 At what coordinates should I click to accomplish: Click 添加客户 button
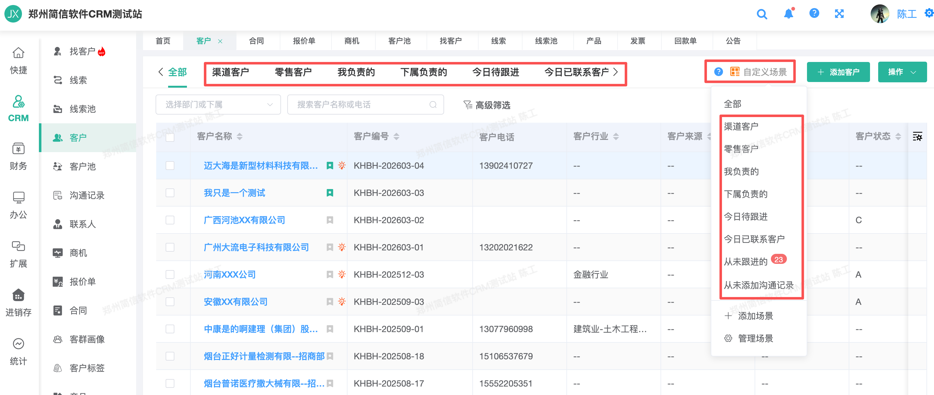tap(838, 72)
